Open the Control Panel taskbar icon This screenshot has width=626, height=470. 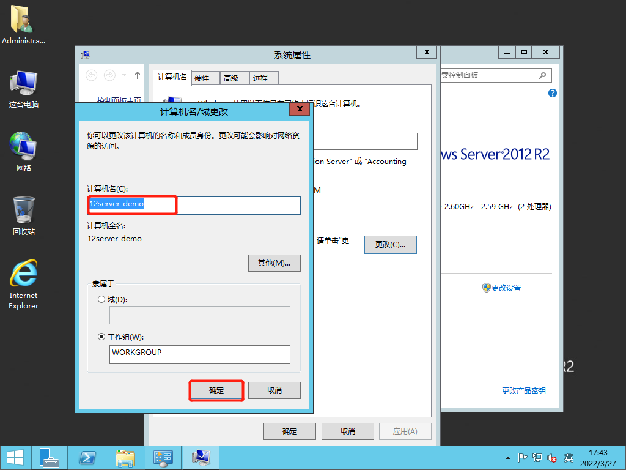click(163, 458)
